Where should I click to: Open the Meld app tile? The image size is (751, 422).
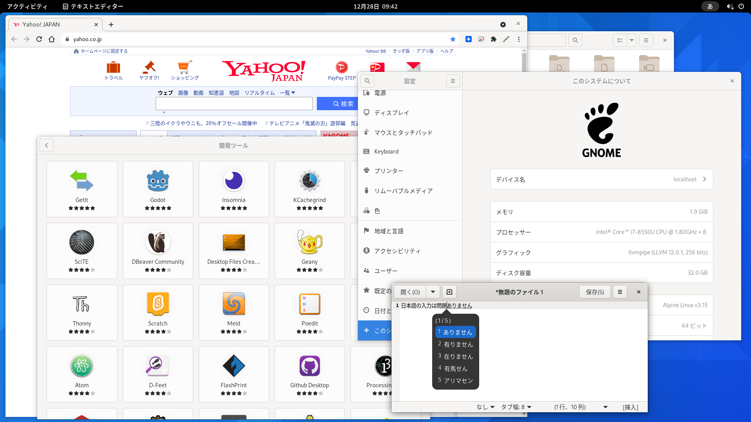pos(234,313)
